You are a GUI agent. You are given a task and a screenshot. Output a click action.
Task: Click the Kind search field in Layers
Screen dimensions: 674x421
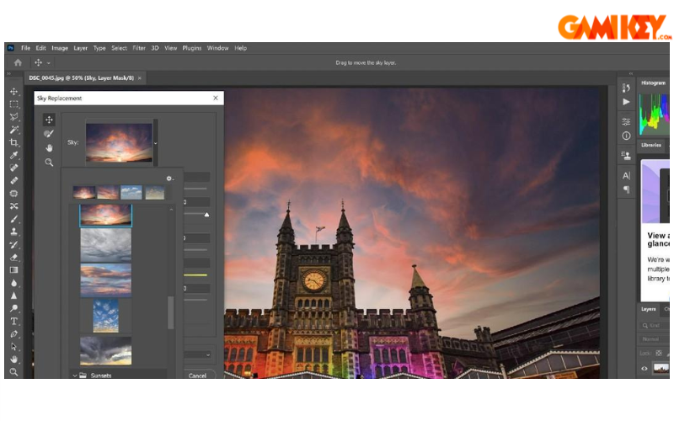click(654, 326)
